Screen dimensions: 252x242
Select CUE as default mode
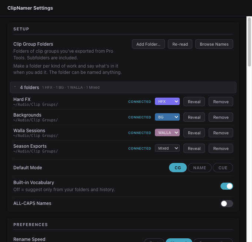(223, 168)
